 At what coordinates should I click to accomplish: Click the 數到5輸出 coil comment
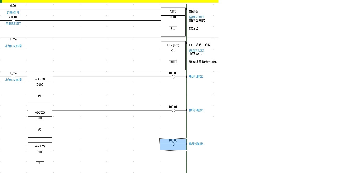tap(196, 110)
